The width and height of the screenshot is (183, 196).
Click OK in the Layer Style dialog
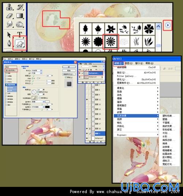point(69,67)
